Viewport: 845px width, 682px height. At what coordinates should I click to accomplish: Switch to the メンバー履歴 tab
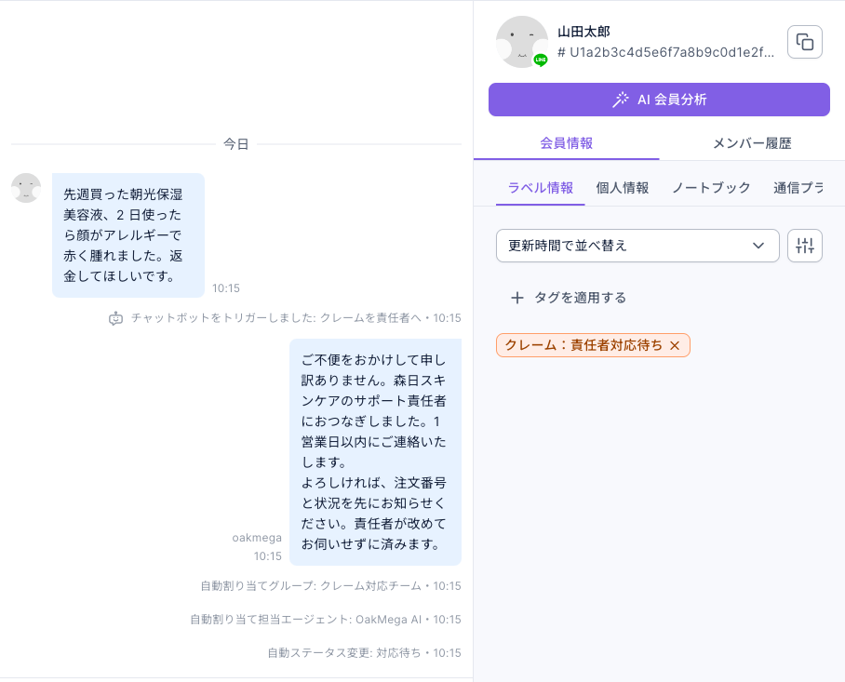tap(752, 143)
